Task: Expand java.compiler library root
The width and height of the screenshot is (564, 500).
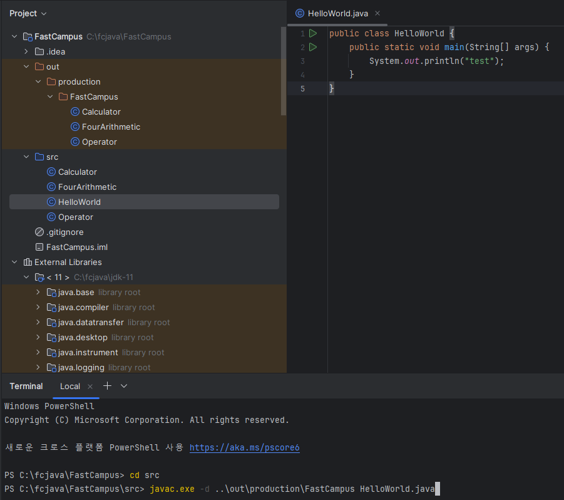Action: 38,307
